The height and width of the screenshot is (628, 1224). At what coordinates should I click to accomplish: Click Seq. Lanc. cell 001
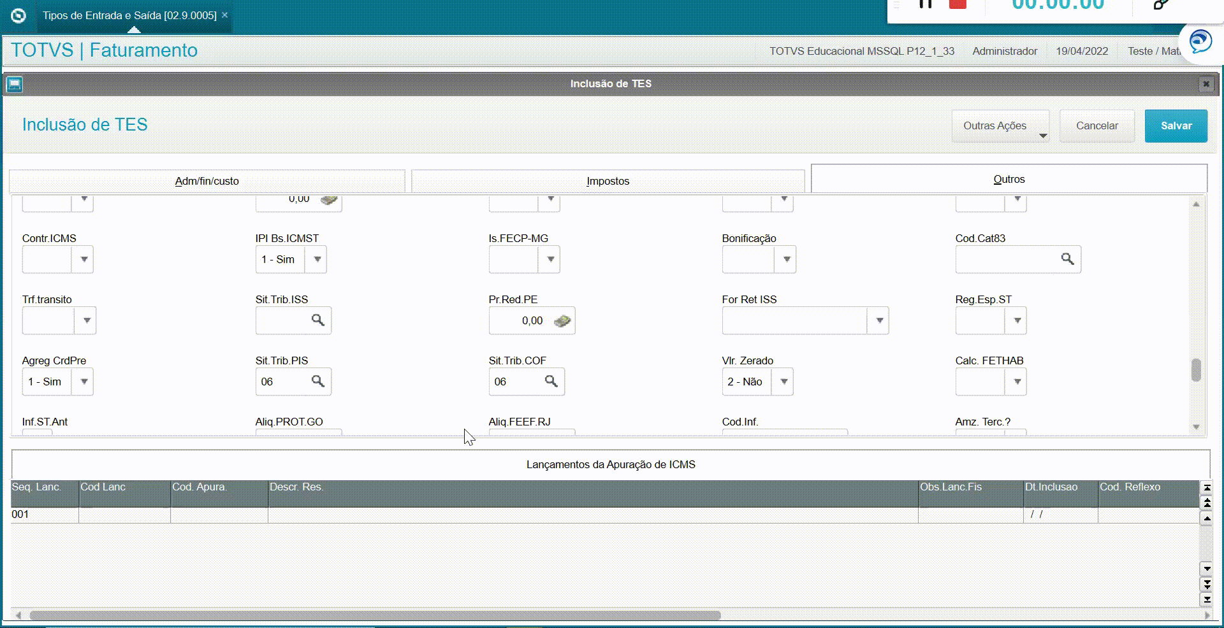coord(45,515)
